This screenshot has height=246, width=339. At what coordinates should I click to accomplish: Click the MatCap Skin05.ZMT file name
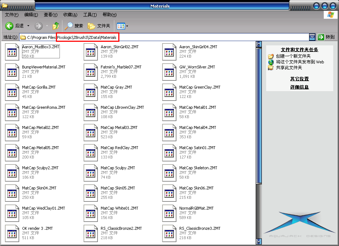coord(118,188)
